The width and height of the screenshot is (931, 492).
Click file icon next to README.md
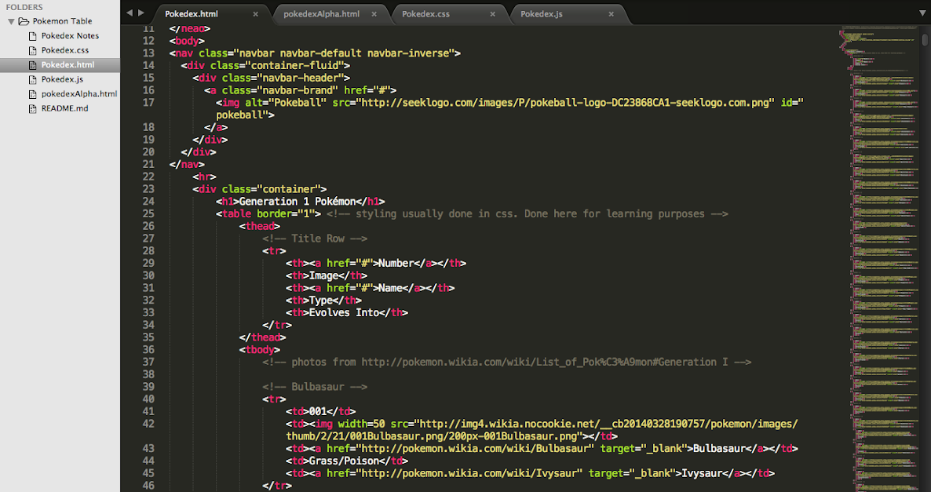33,108
